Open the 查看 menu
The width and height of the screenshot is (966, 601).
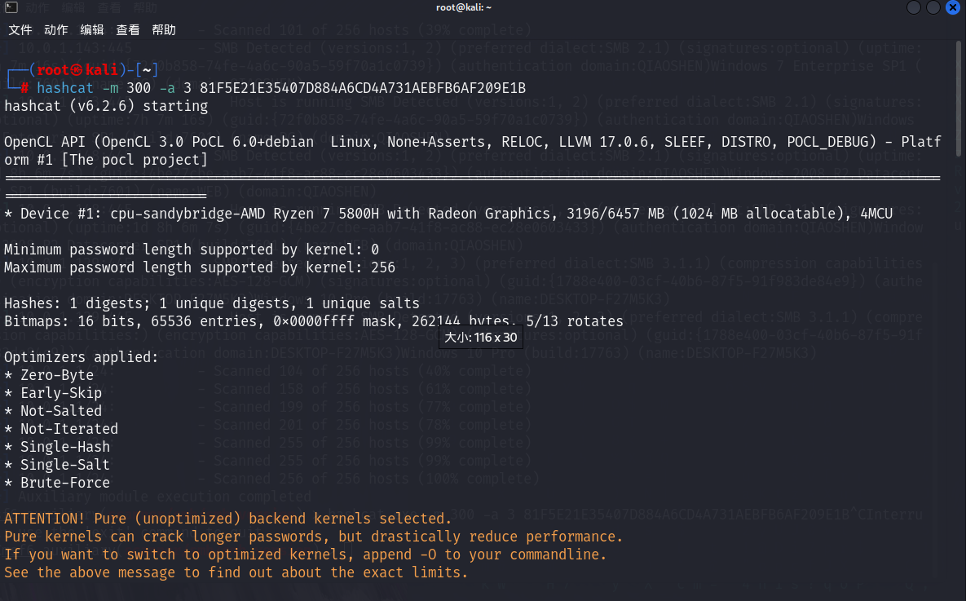tap(128, 30)
